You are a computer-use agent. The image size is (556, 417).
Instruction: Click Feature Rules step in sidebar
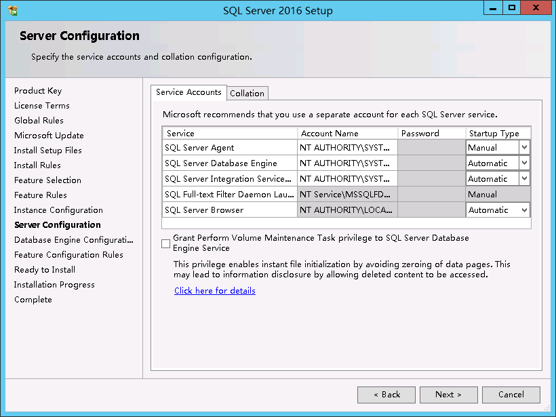pyautogui.click(x=41, y=195)
